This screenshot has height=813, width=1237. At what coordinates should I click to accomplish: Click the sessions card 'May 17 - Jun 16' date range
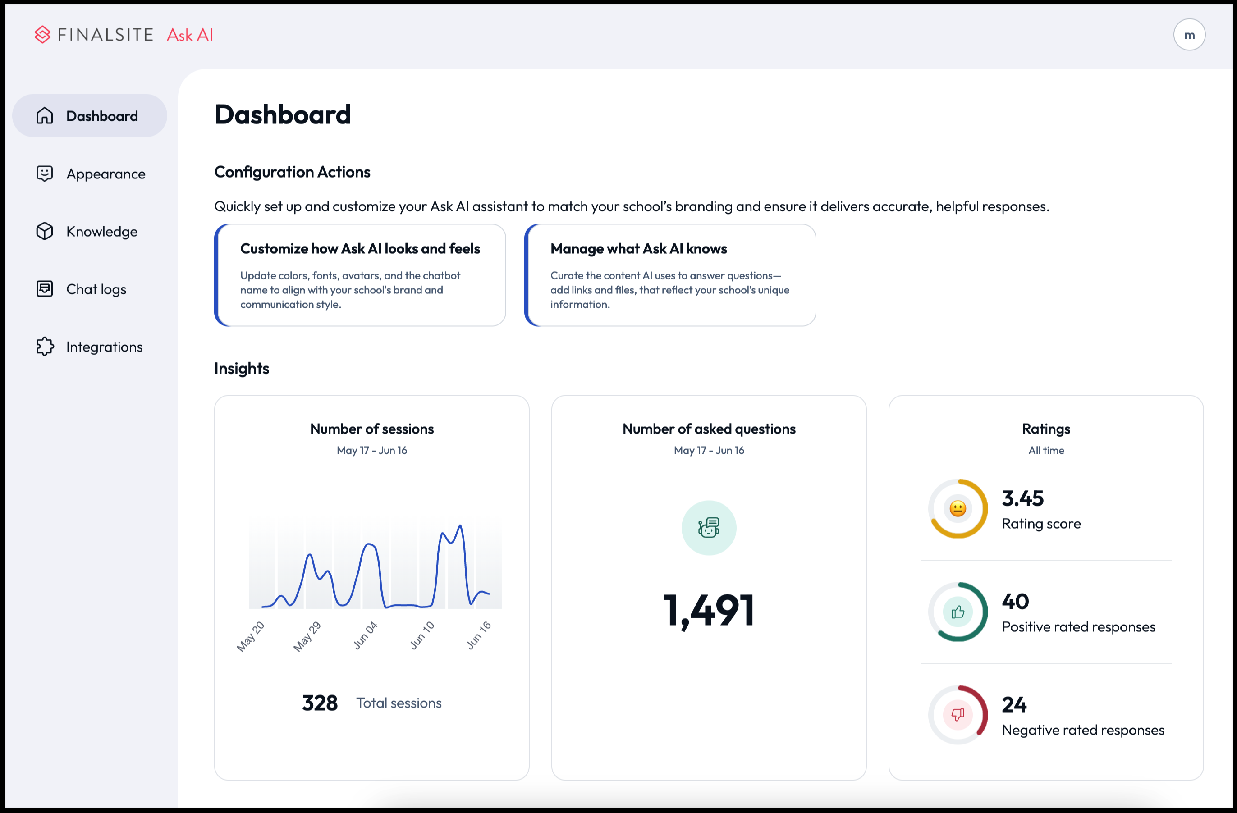(372, 450)
